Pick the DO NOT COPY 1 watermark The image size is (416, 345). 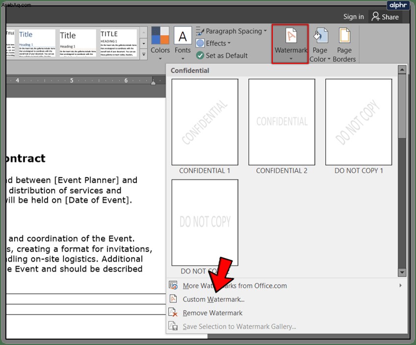pos(359,122)
